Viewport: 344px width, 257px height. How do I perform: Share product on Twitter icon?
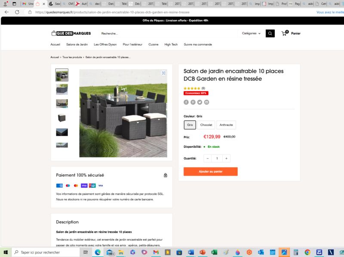200,102
